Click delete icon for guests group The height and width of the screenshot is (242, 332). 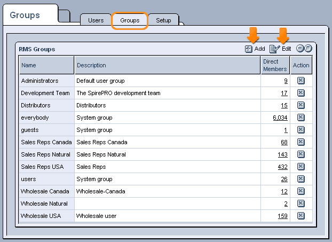[301, 130]
